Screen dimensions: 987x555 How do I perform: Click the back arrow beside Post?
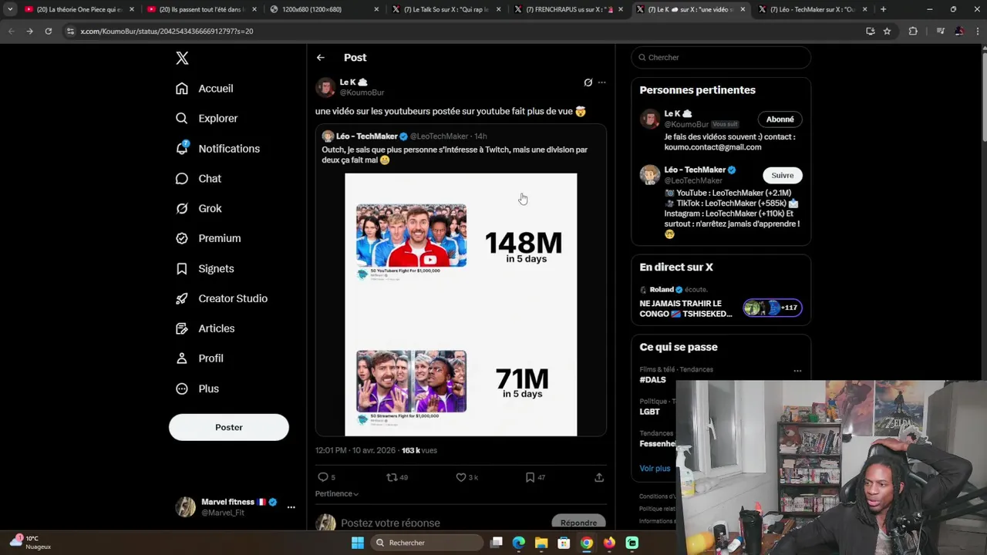tap(321, 58)
